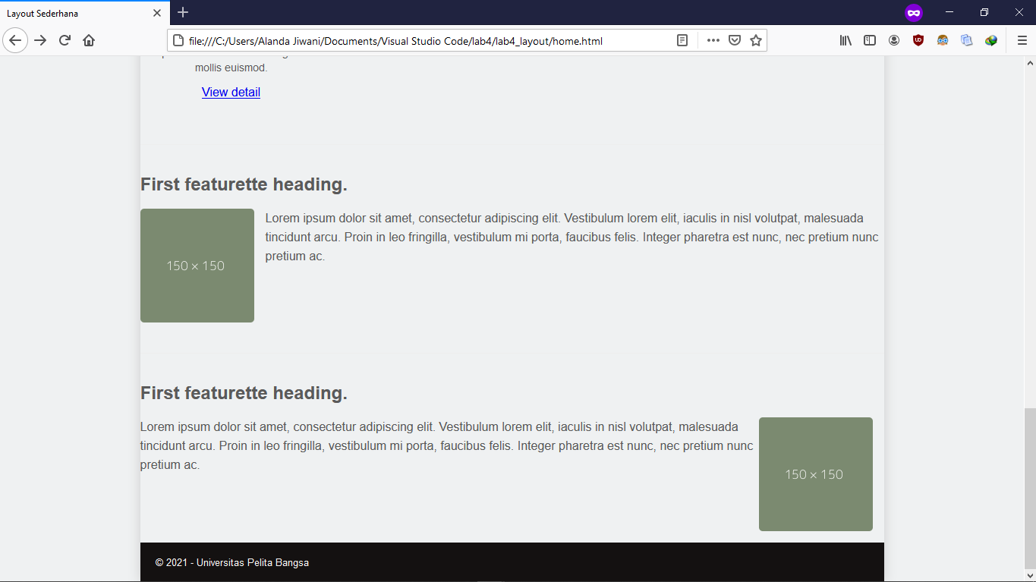Viewport: 1036px width, 582px height.
Task: Reload the current page
Action: pos(65,40)
